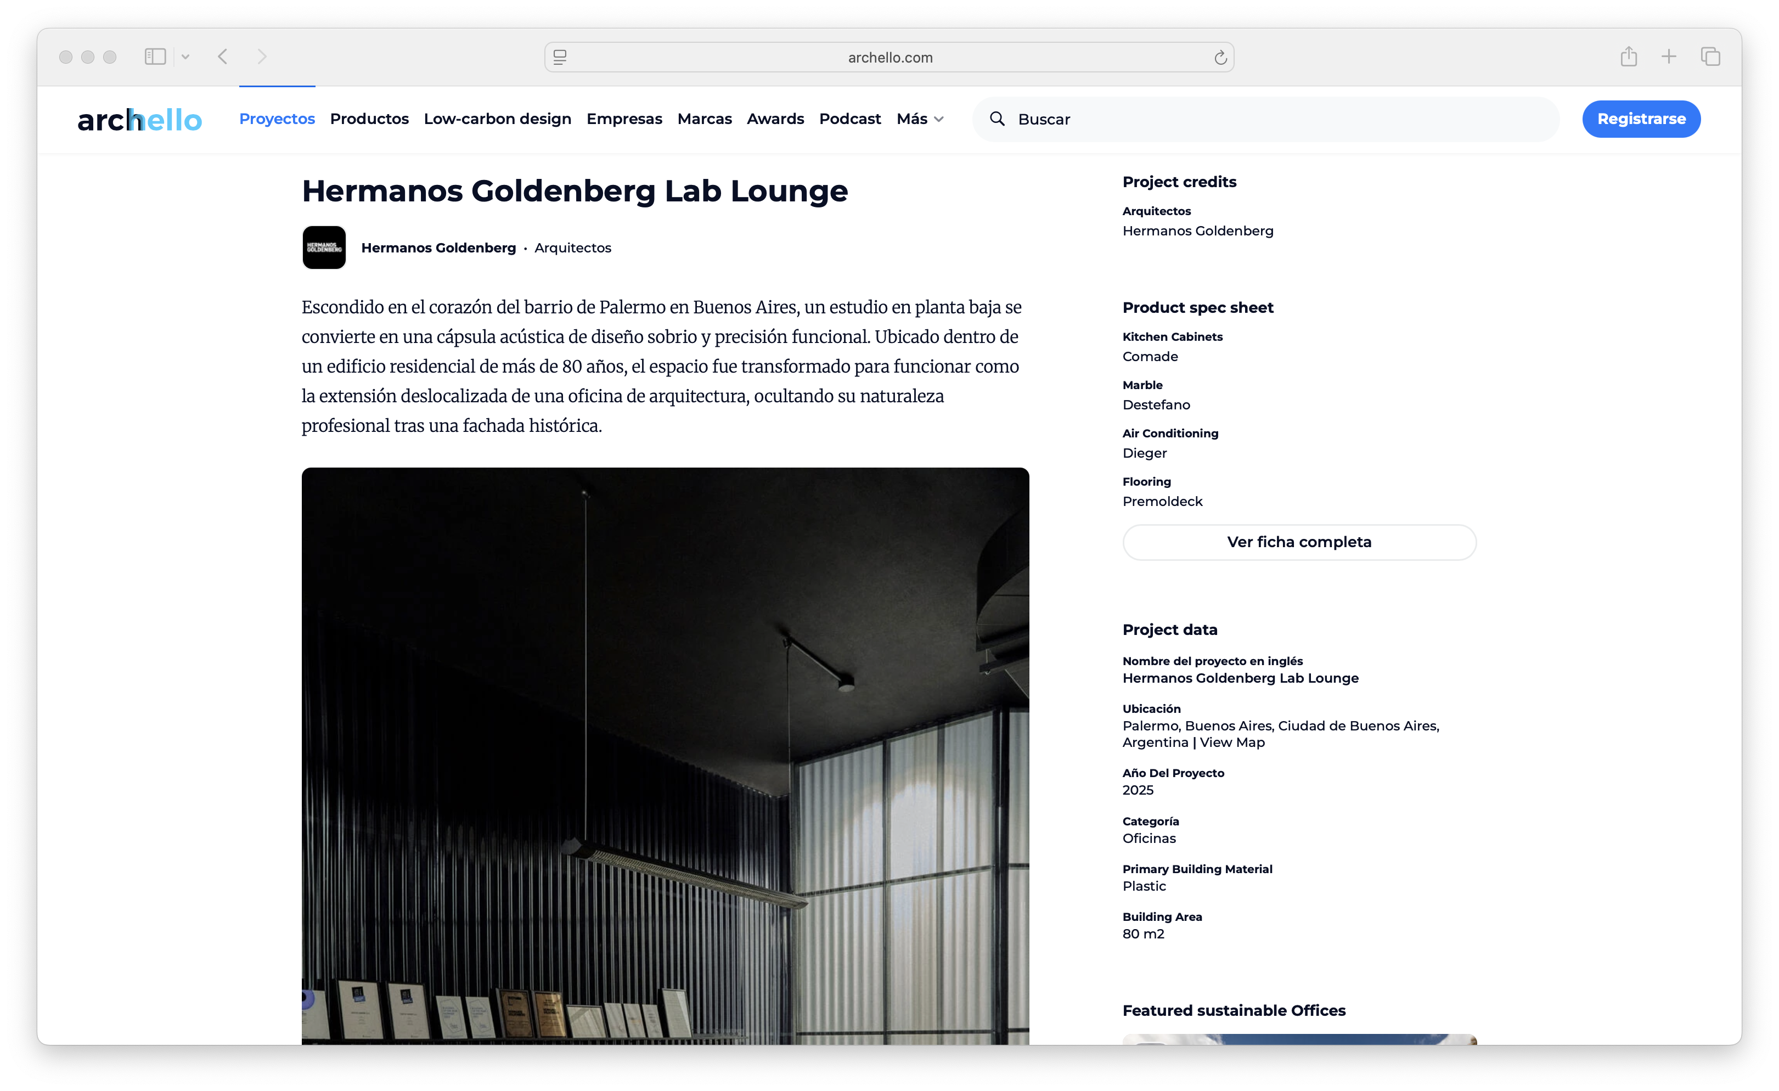Show tab overview icon
This screenshot has height=1091, width=1779.
point(1710,57)
